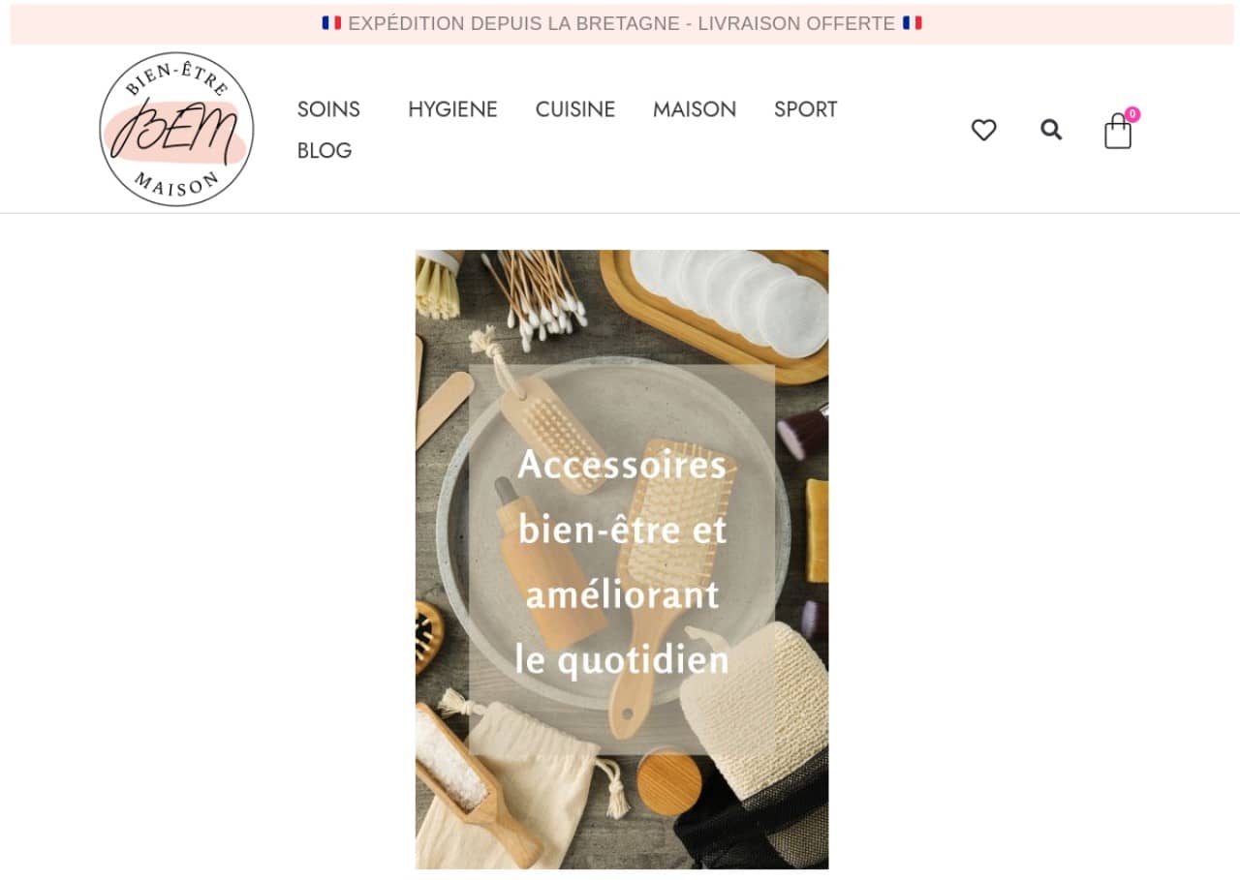Open the SOINS menu
1240x880 pixels.
click(328, 109)
